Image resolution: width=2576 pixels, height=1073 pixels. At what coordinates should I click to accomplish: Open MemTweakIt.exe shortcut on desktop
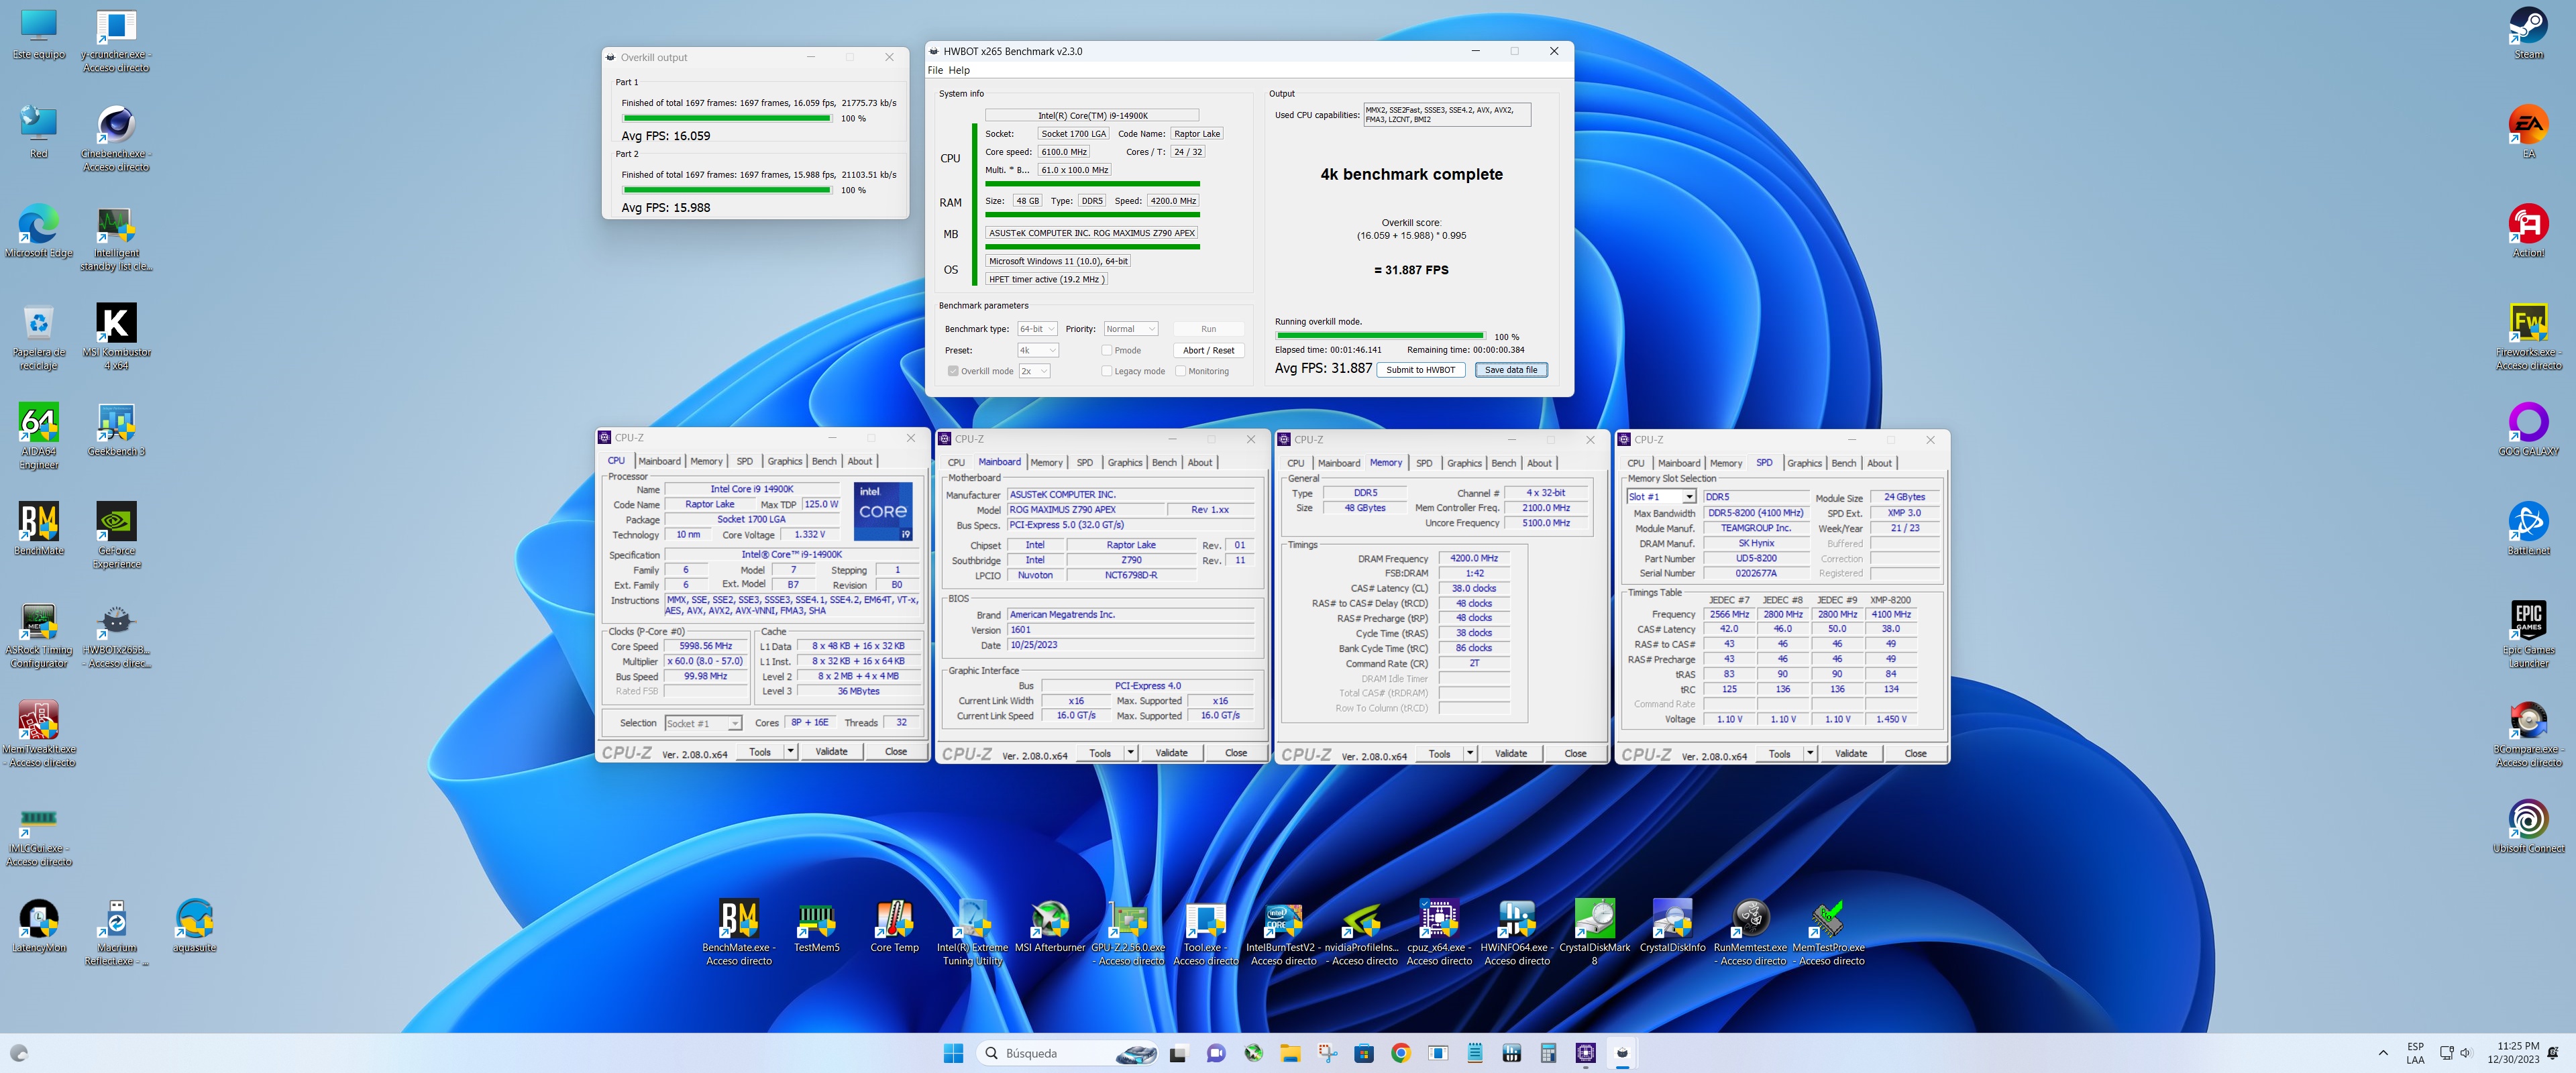(x=38, y=733)
